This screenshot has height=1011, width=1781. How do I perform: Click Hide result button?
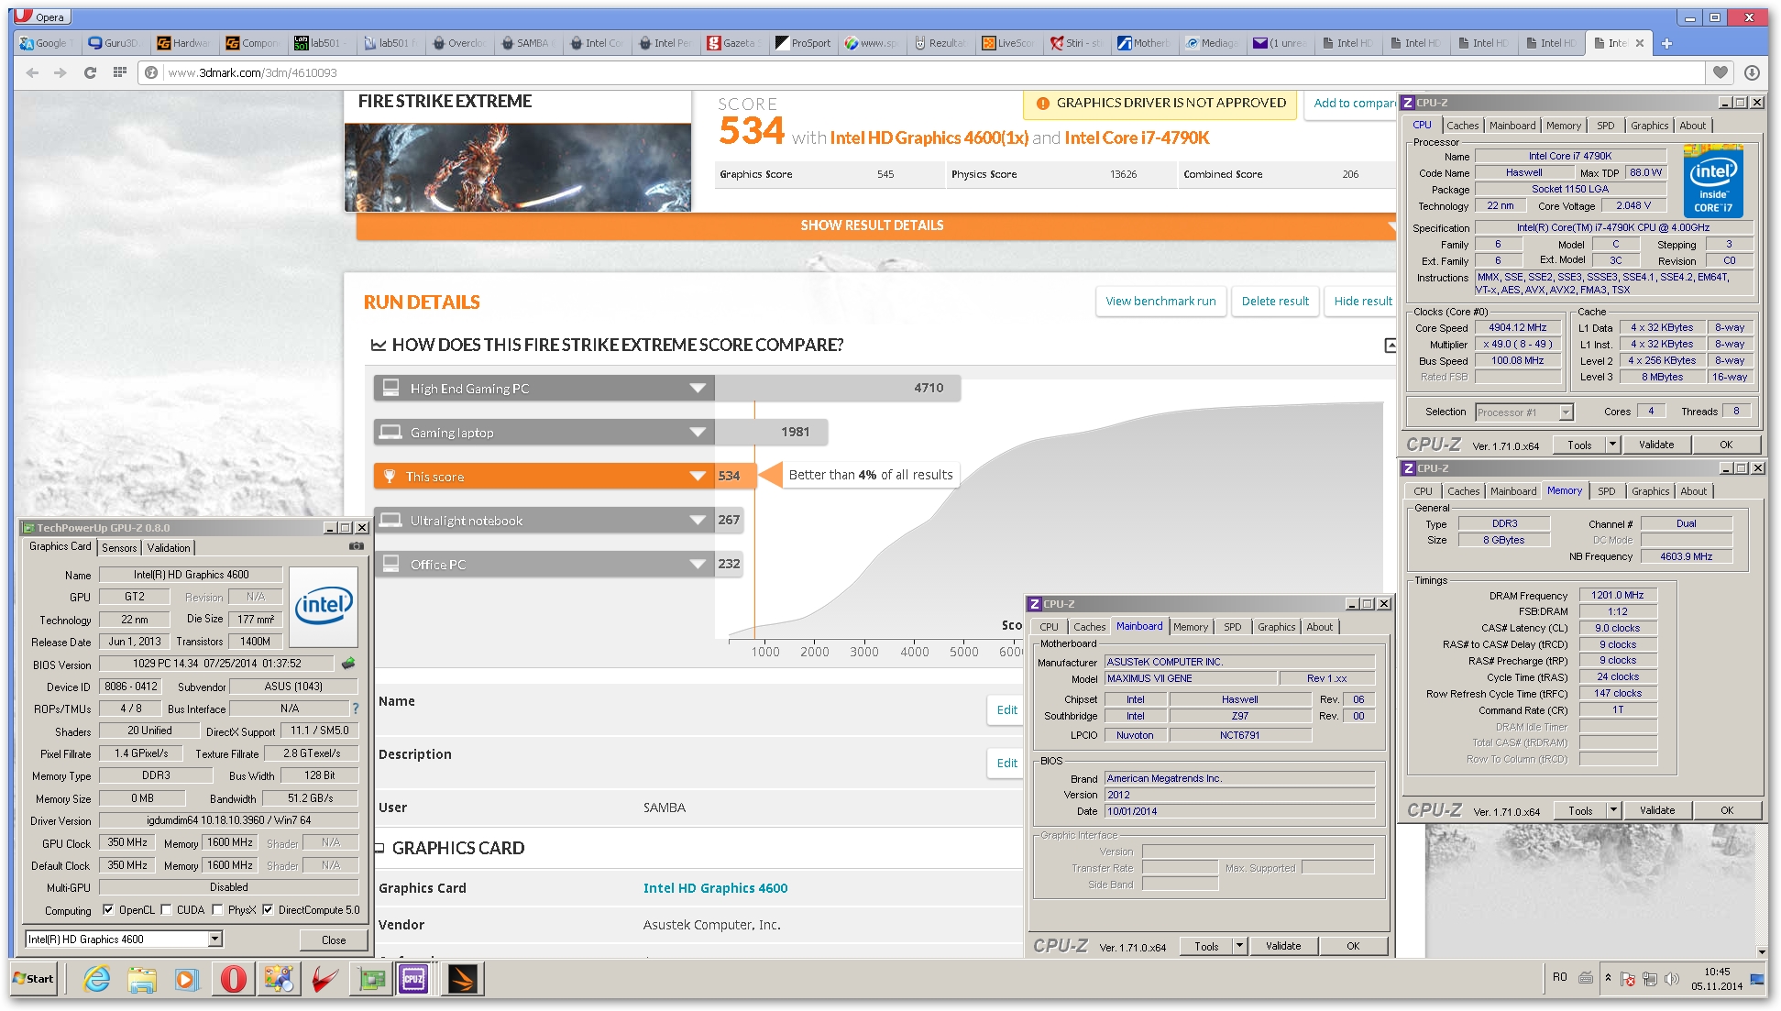point(1362,301)
